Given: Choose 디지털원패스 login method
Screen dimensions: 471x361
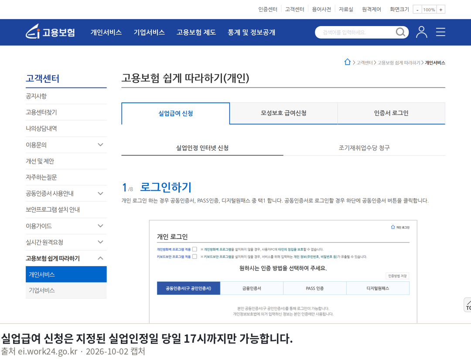Looking at the screenshot, I should (378, 288).
